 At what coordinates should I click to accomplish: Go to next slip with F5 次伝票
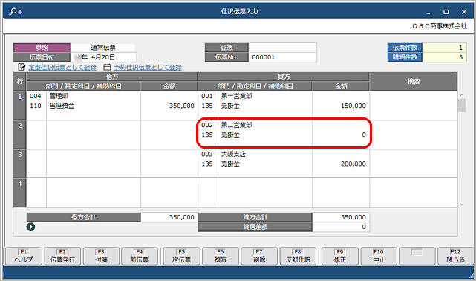click(181, 256)
